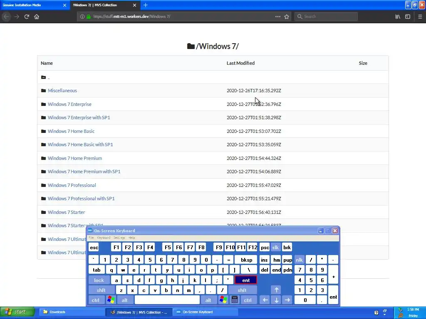Click the right arrow key
426x319 pixels.
[x=287, y=300]
